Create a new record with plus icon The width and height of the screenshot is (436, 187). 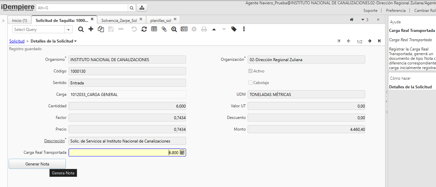(x=91, y=29)
